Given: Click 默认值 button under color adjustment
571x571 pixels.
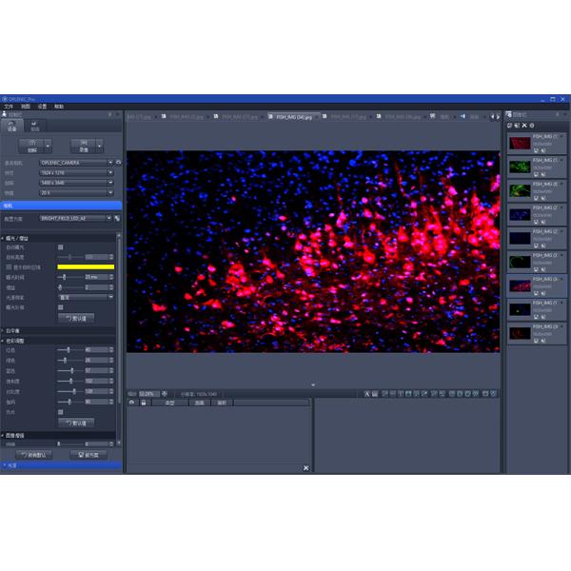Looking at the screenshot, I should coord(76,423).
